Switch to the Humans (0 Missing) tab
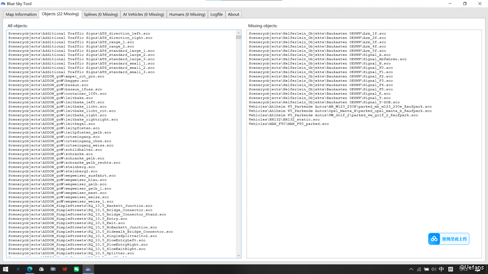The image size is (488, 274). 187,14
